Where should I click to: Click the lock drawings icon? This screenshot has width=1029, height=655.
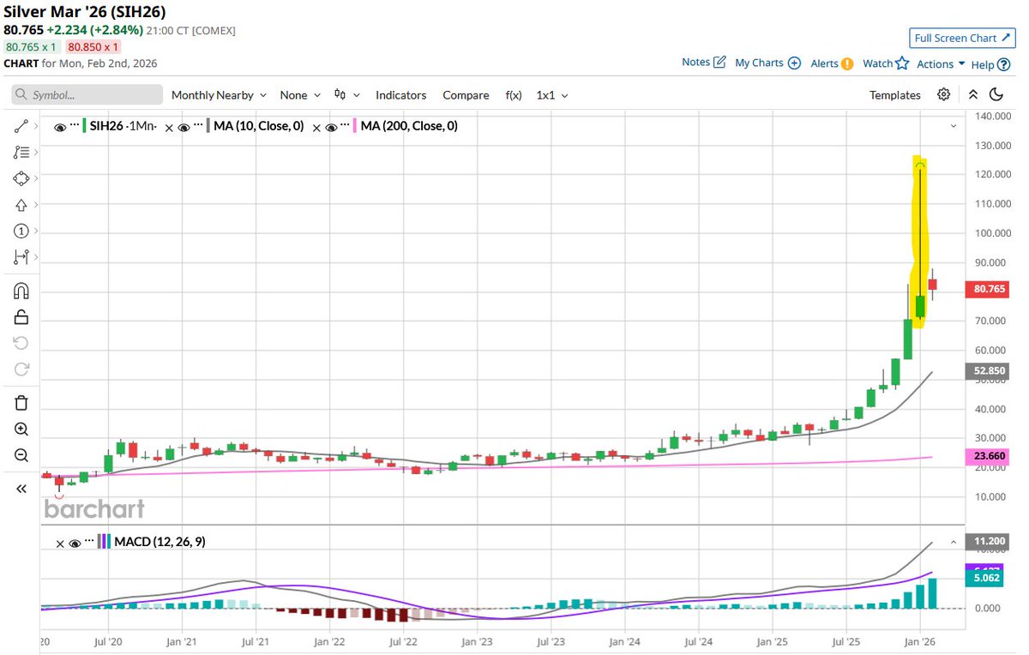click(21, 317)
